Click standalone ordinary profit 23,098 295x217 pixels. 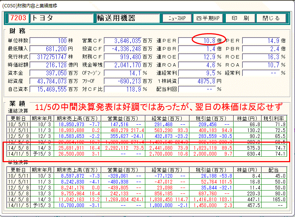[x=165, y=188]
